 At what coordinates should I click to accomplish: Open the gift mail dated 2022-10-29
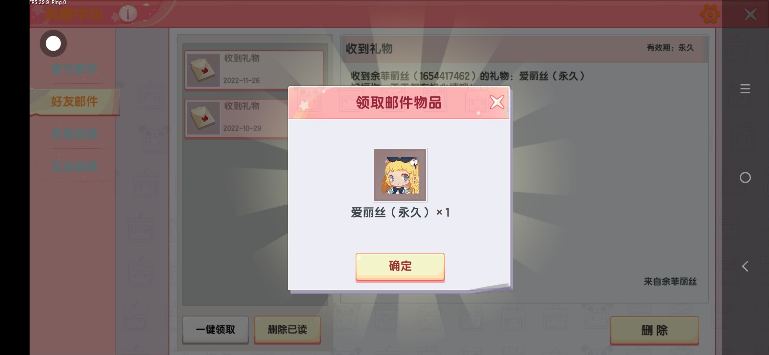[237, 118]
